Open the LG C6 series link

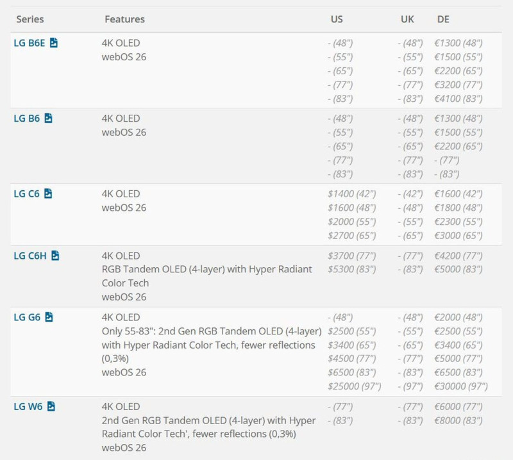26,193
